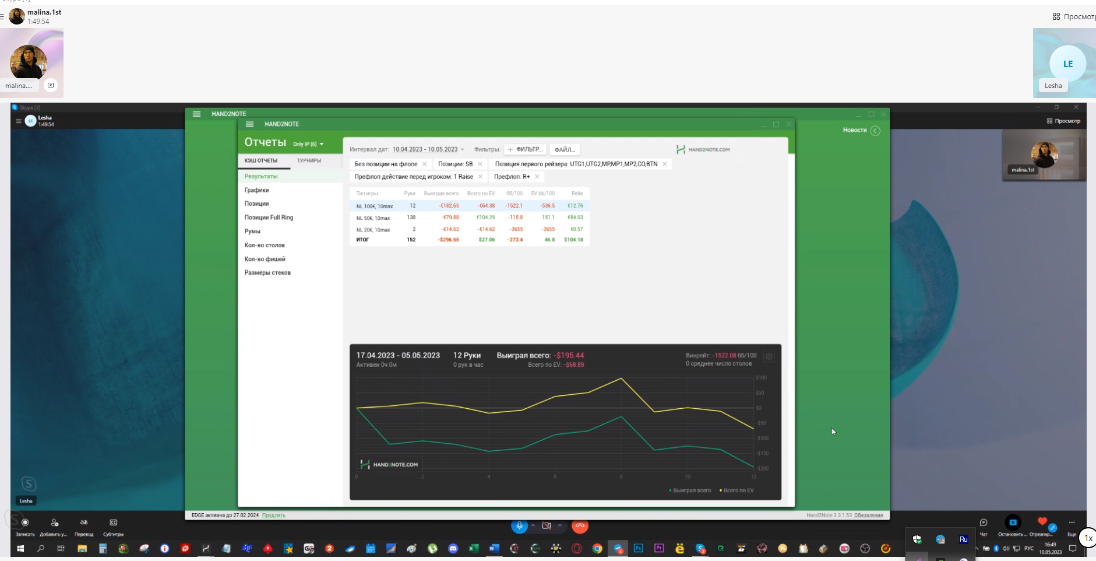The image size is (1096, 561).
Task: End the call with red hang-up button
Action: 580,526
